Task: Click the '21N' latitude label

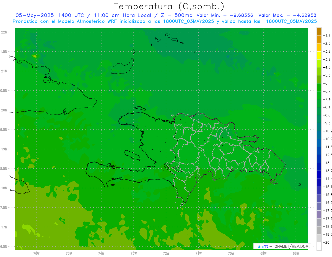Action: pyautogui.click(x=5, y=71)
